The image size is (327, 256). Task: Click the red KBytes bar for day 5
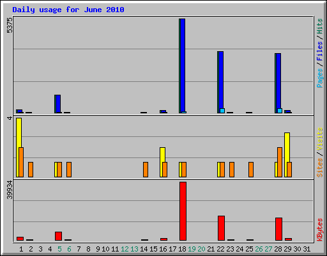[x=58, y=236]
